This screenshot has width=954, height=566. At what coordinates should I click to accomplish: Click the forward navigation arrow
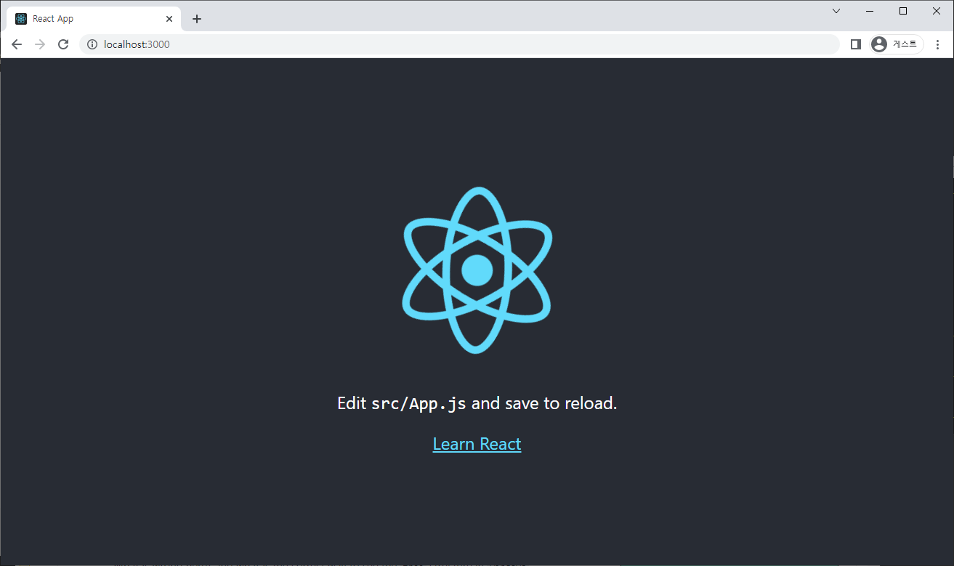tap(39, 44)
